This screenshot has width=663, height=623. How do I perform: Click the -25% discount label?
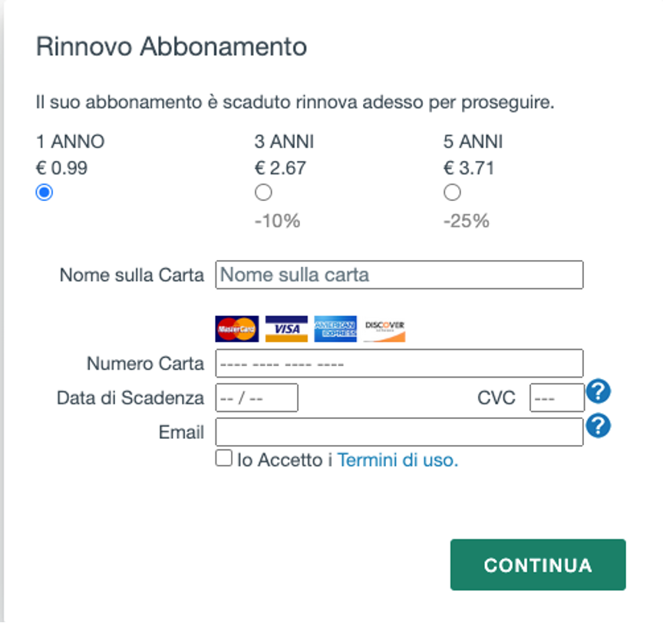pos(466,221)
